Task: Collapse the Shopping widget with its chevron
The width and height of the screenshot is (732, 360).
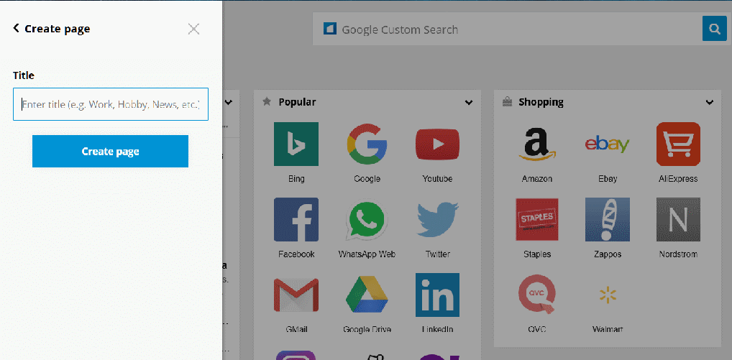Action: click(710, 103)
